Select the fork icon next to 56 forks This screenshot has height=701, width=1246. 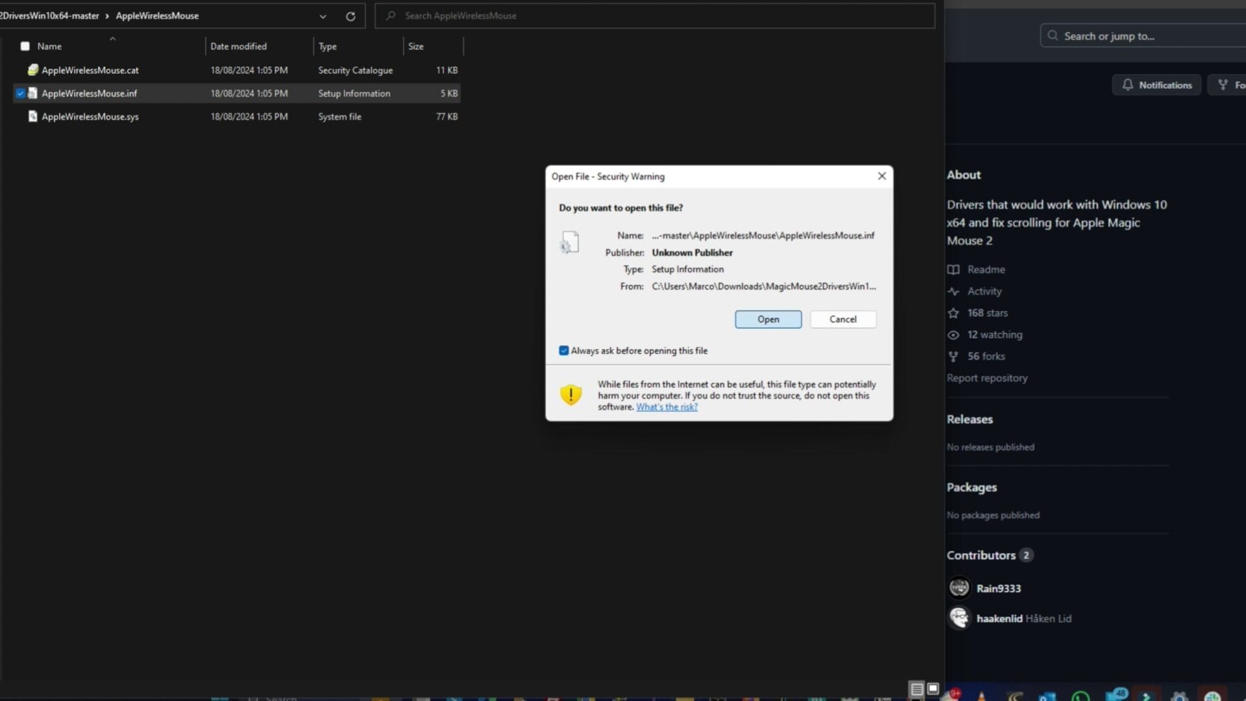(953, 356)
